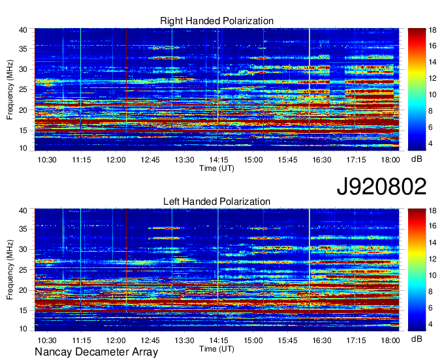Click the Right Handed Polarization spectrogram

tap(217, 89)
